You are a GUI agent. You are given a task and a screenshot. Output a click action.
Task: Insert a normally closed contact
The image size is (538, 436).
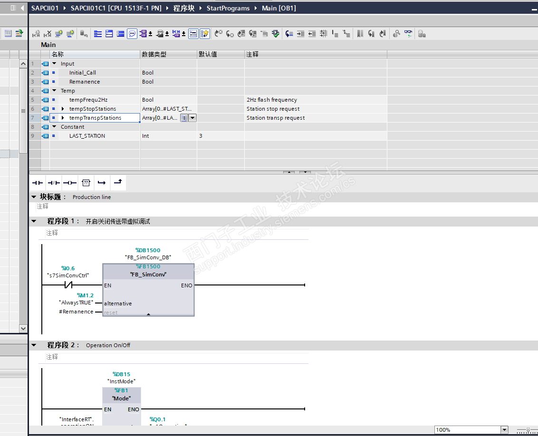click(54, 183)
